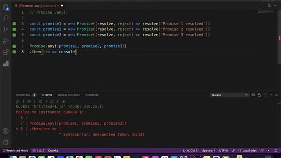Click the "promise1" variable name on line 3
Image resolution: width=281 pixels, height=158 pixels.
pyautogui.click(x=52, y=24)
